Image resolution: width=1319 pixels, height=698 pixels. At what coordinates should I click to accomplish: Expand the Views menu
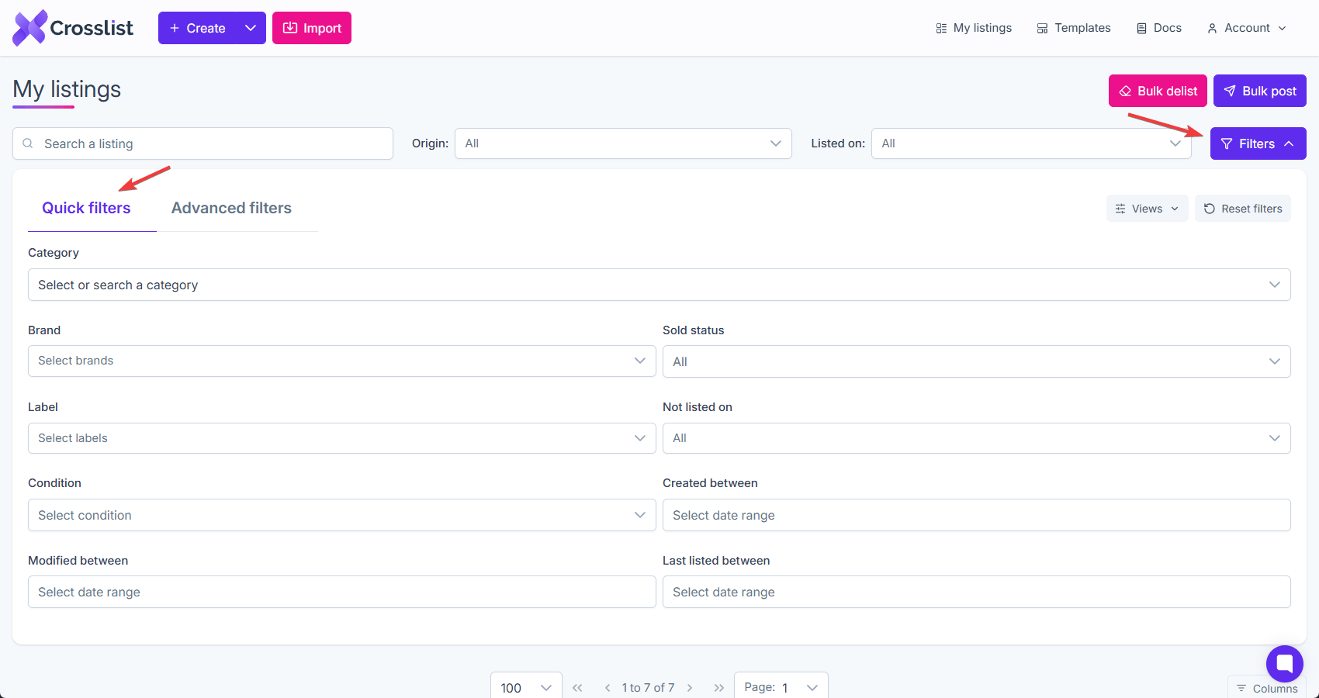(1147, 209)
